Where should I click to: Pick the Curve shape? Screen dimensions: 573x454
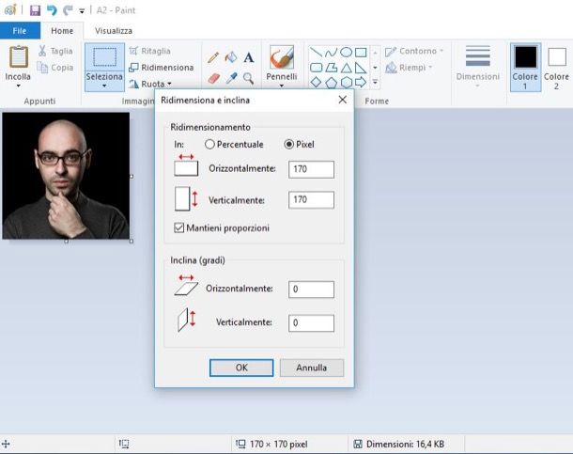pos(331,53)
